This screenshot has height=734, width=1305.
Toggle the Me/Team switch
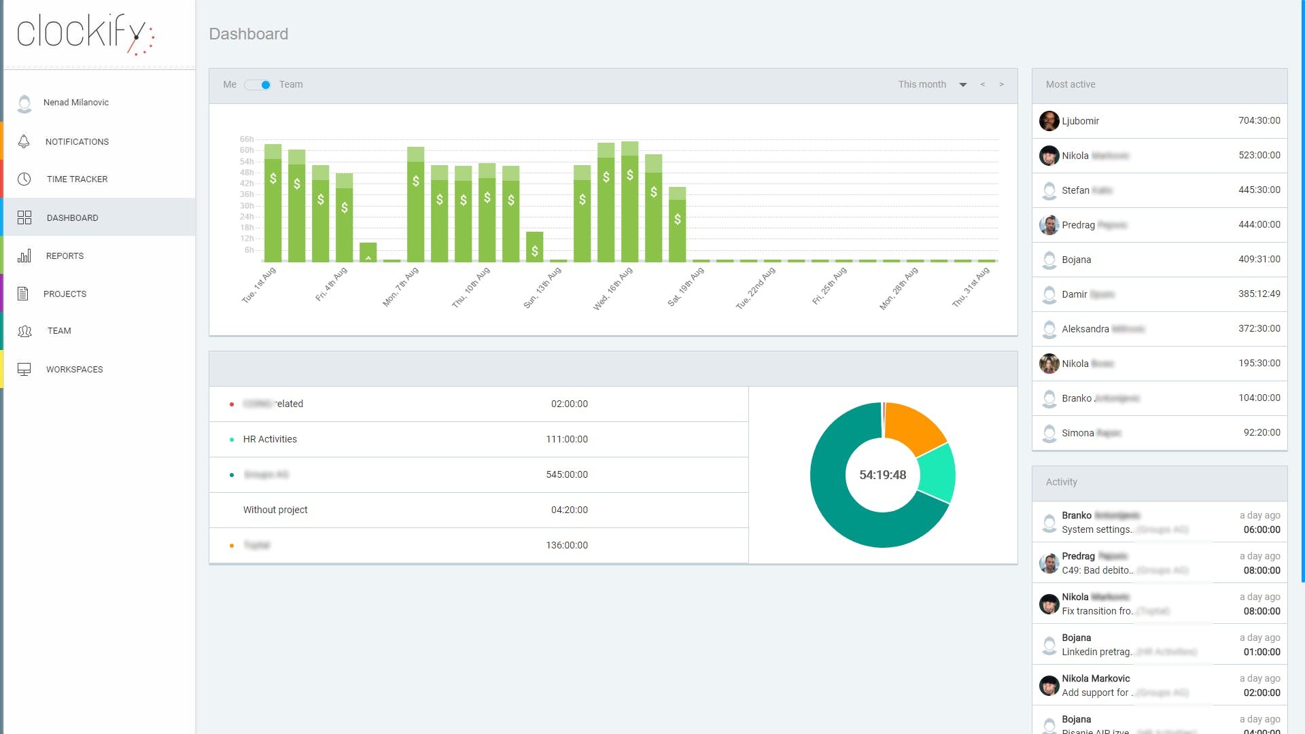(258, 85)
